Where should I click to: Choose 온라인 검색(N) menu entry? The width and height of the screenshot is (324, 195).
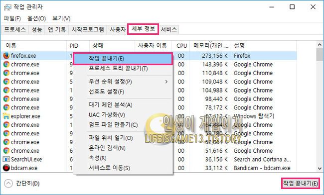pos(123,148)
